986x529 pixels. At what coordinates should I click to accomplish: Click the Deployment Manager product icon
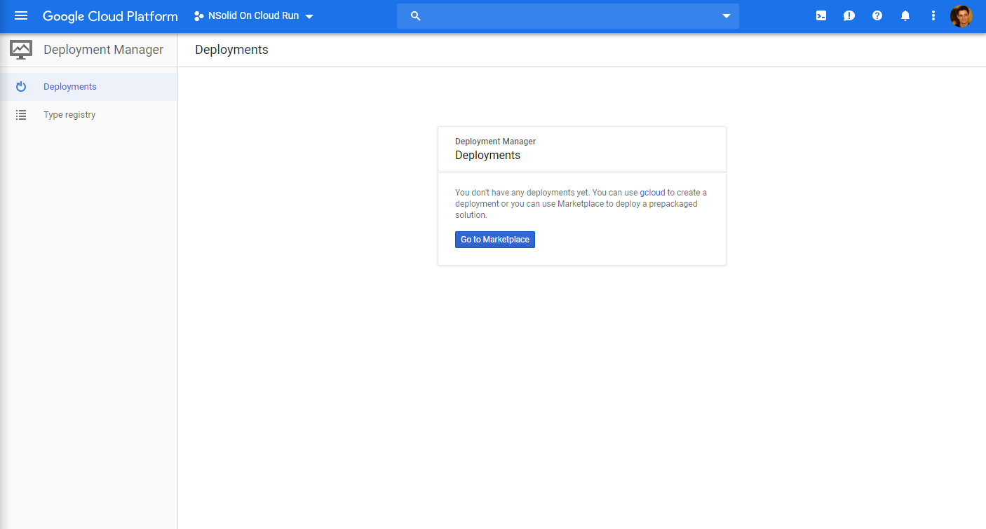(21, 50)
